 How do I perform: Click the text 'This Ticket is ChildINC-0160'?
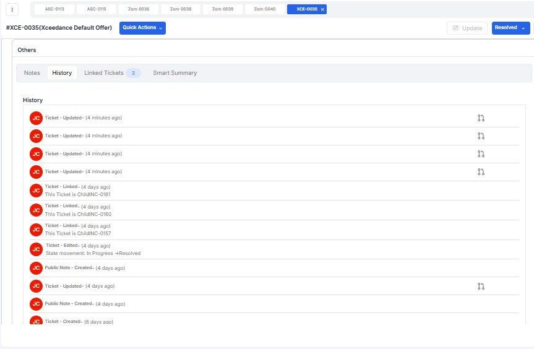(x=78, y=214)
